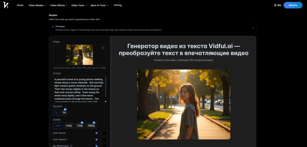Click the 'PixVerse turns images or text prompts' description

coord(108,30)
